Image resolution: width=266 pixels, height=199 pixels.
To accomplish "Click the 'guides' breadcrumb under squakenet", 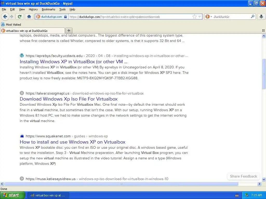I will click(x=79, y=136).
